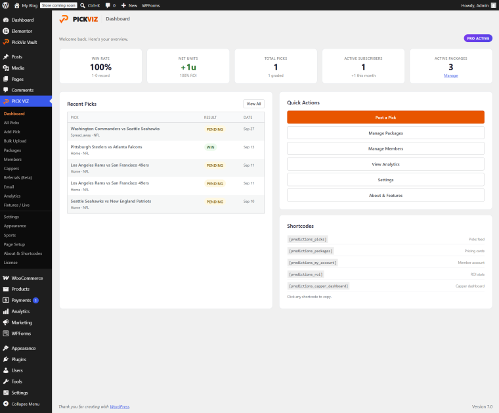This screenshot has width=499, height=413.
Task: Copy the [predictions_packages] shortcode
Action: (311, 251)
